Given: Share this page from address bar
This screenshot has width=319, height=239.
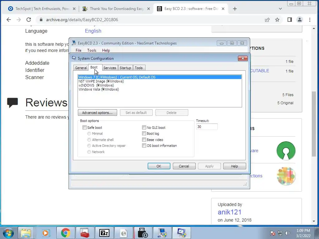Looking at the screenshot, I should [x=267, y=20].
